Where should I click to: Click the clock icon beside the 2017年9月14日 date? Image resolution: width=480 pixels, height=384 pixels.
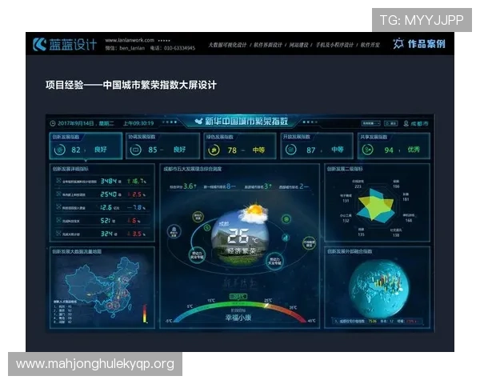(53, 123)
